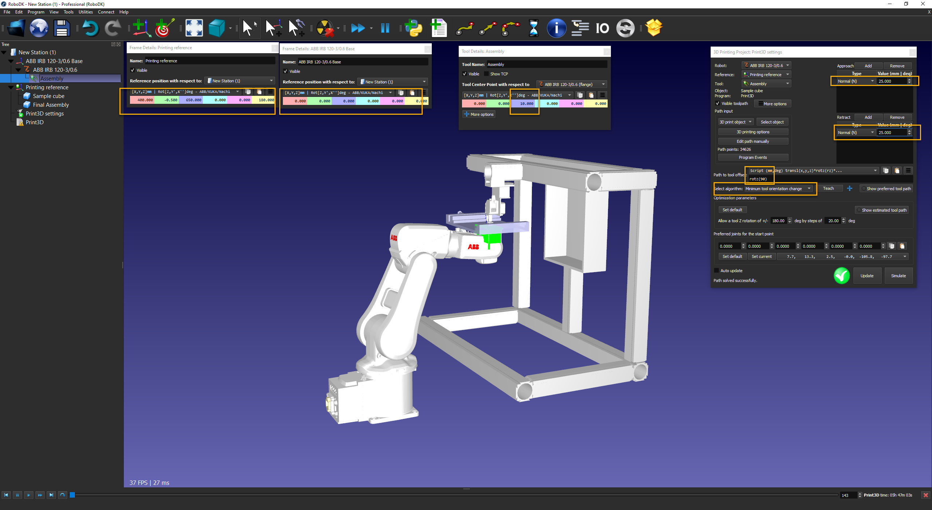The height and width of the screenshot is (510, 932).
Task: Click the red X value of Printing reference
Action: [142, 100]
